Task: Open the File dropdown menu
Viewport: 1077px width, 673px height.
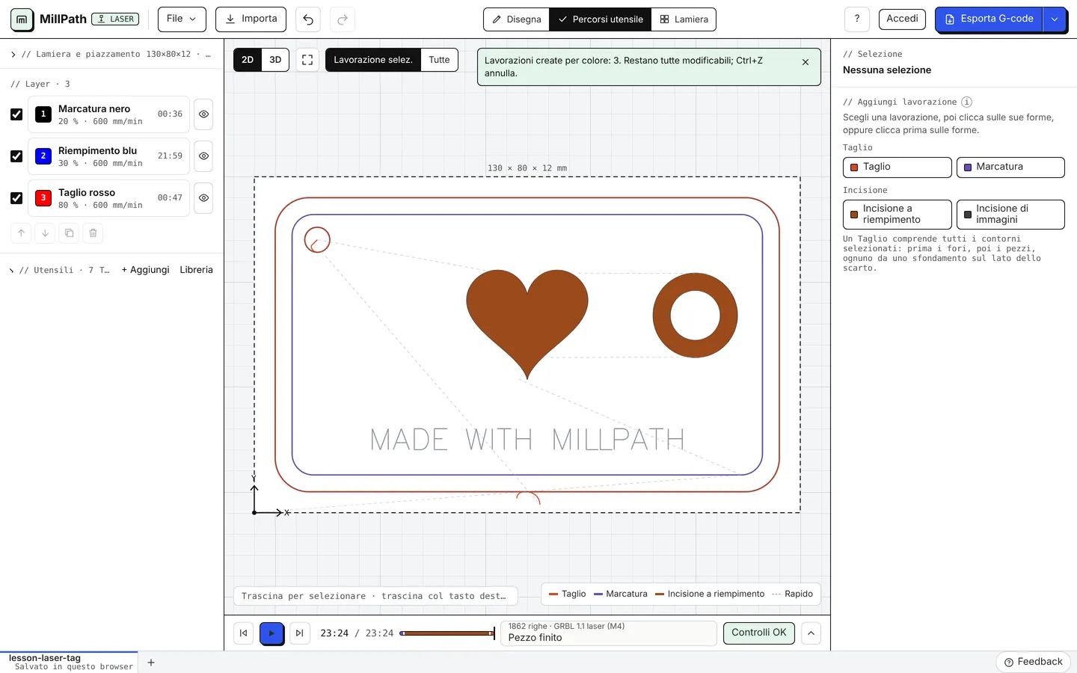Action: point(182,19)
